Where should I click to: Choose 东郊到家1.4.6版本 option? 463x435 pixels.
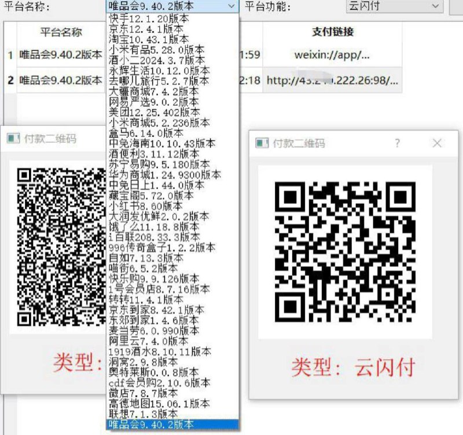[x=172, y=320]
